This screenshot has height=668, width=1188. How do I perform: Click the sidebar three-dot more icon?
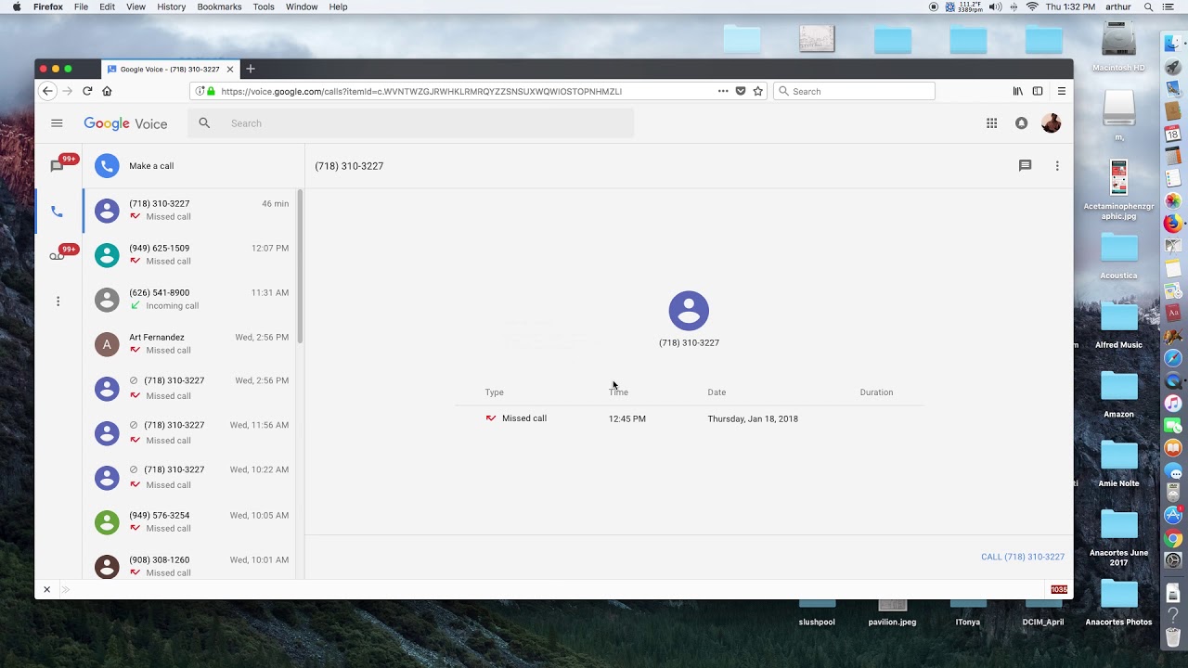[x=58, y=302]
